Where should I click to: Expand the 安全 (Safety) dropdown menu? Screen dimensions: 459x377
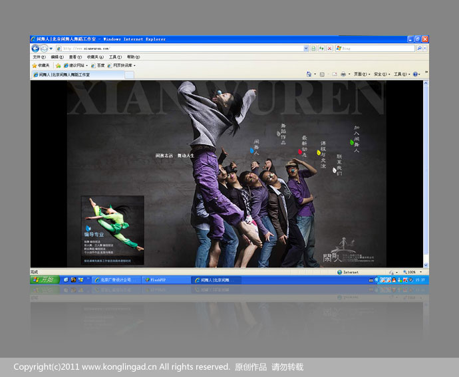tap(381, 74)
